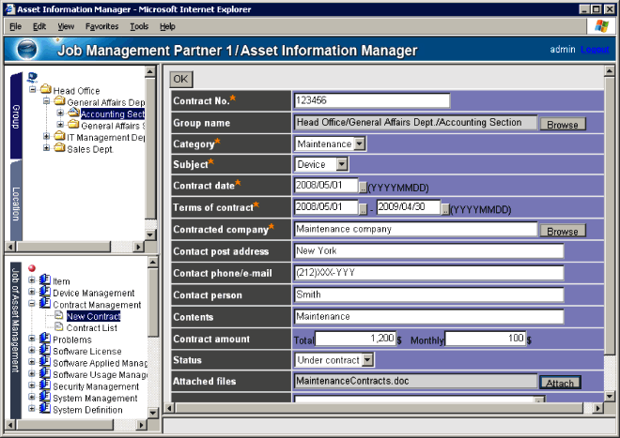Collapse the Contract Management tree node

(x=33, y=305)
